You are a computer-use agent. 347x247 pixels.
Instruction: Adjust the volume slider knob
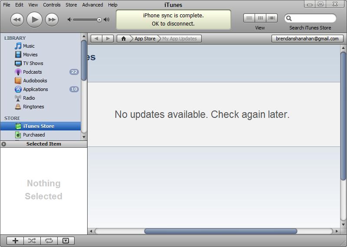(x=99, y=20)
